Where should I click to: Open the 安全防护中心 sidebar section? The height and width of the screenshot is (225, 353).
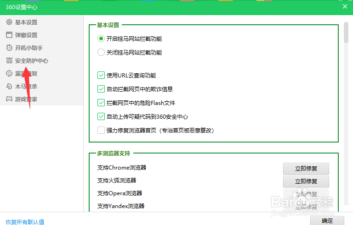32,60
